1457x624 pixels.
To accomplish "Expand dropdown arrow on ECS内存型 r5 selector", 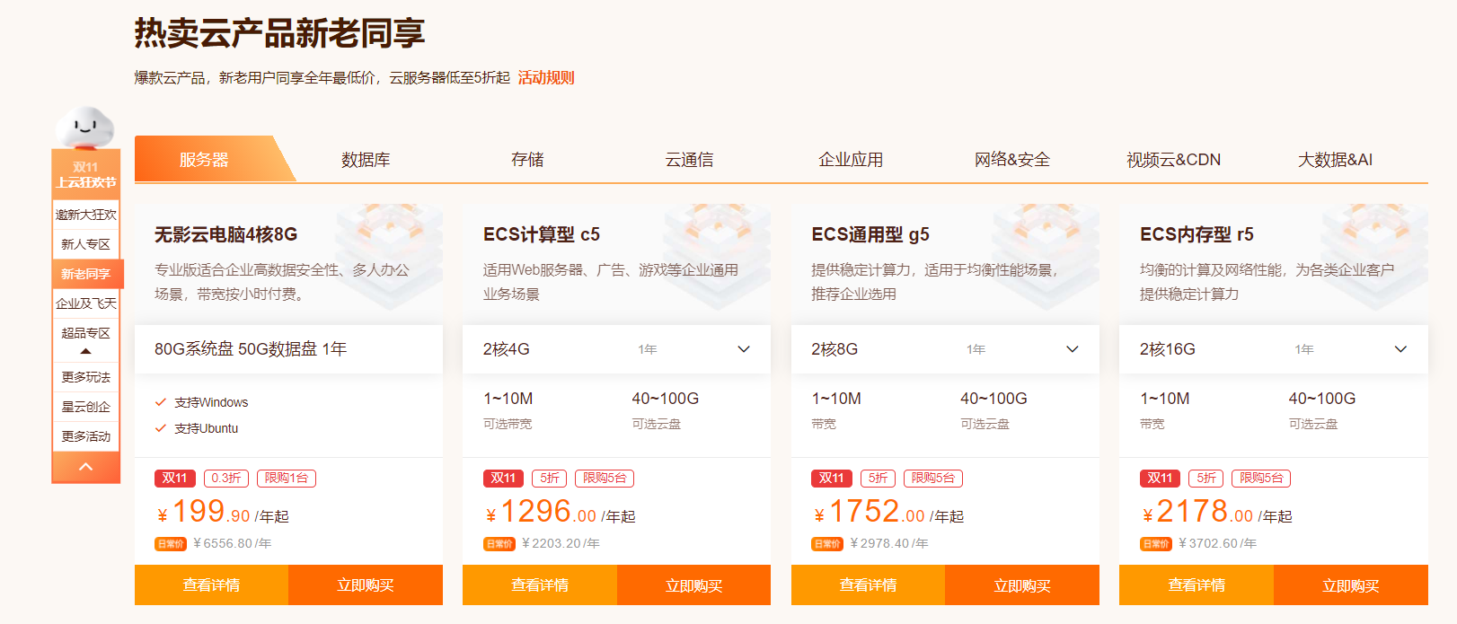I will (x=1400, y=349).
